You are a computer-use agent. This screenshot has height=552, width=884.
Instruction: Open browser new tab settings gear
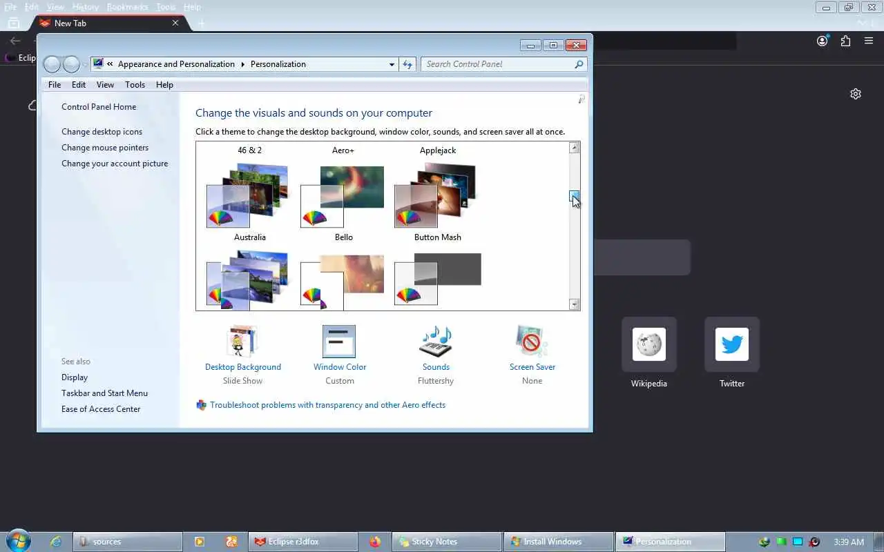point(856,94)
